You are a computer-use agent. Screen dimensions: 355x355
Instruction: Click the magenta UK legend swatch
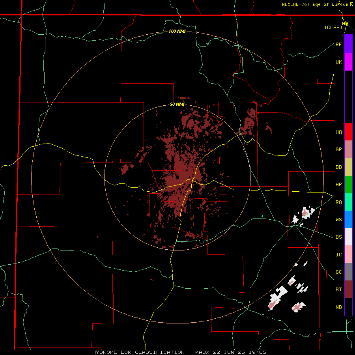(x=348, y=62)
